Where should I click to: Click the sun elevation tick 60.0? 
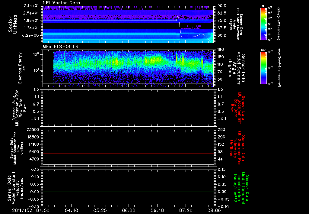coord(222,36)
